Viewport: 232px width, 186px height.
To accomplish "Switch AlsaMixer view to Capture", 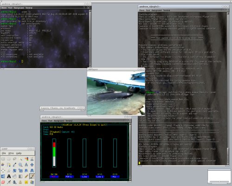I will tap(65, 132).
